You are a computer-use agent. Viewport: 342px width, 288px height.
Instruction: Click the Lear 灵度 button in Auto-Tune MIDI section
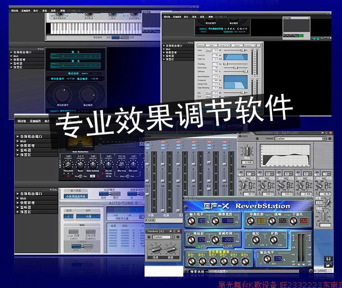point(73,232)
